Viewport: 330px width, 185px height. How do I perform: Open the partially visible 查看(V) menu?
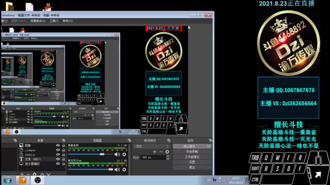pos(4,21)
